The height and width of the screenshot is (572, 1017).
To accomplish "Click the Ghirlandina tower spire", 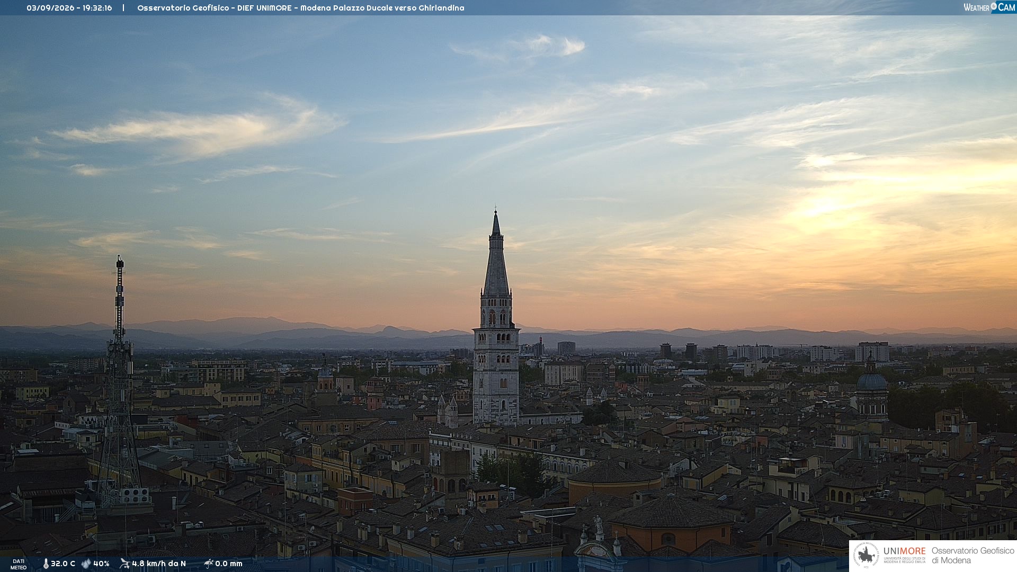I will [496, 253].
